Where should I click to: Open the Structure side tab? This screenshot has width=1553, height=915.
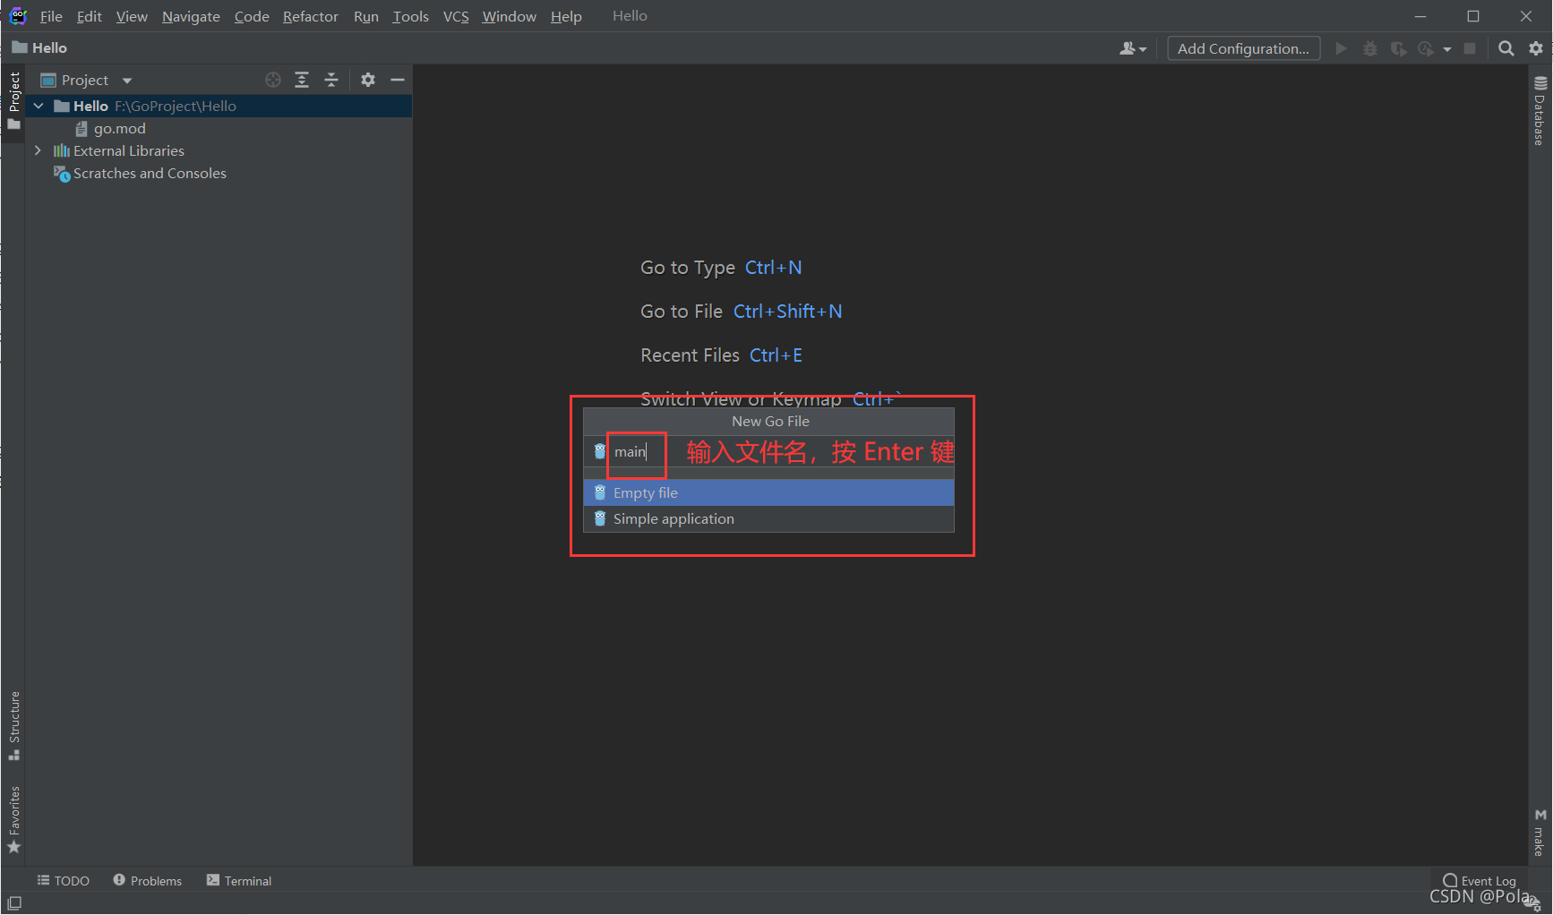point(13,725)
